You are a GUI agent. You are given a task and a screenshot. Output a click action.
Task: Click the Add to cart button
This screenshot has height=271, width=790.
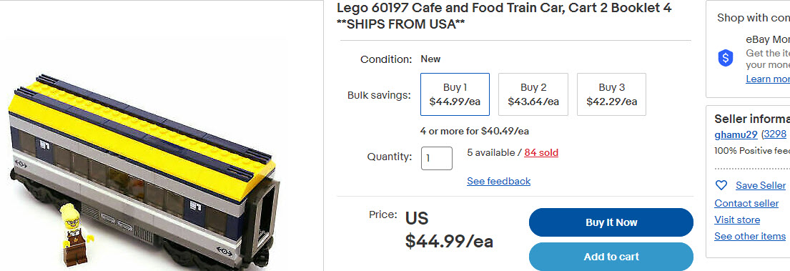[x=611, y=257]
